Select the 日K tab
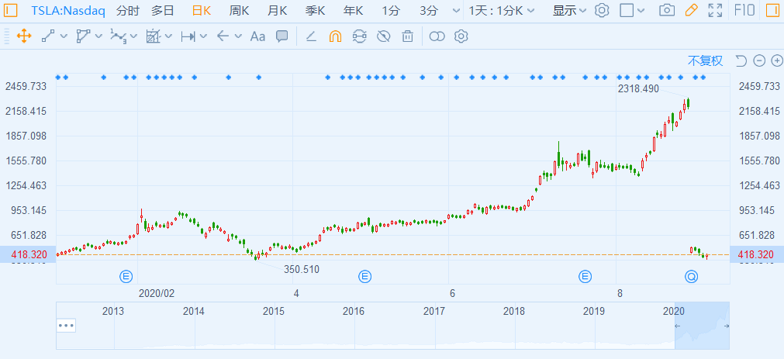 (202, 11)
